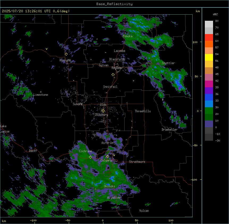Click the Limestone label
The height and width of the screenshot is (224, 229).
41,95
